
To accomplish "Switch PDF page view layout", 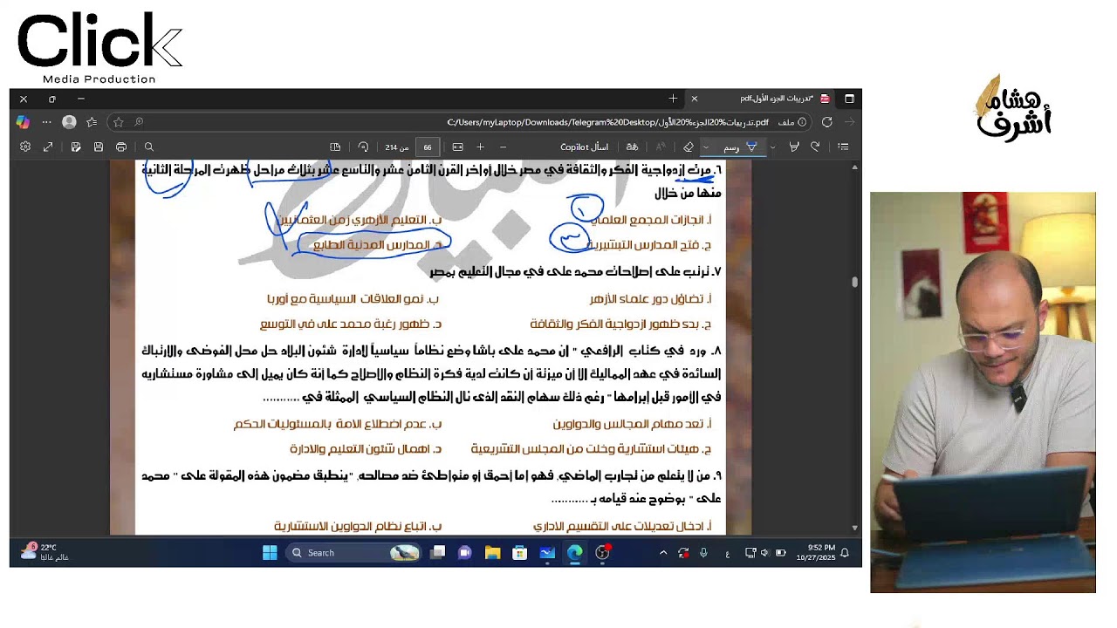I will pyautogui.click(x=335, y=147).
